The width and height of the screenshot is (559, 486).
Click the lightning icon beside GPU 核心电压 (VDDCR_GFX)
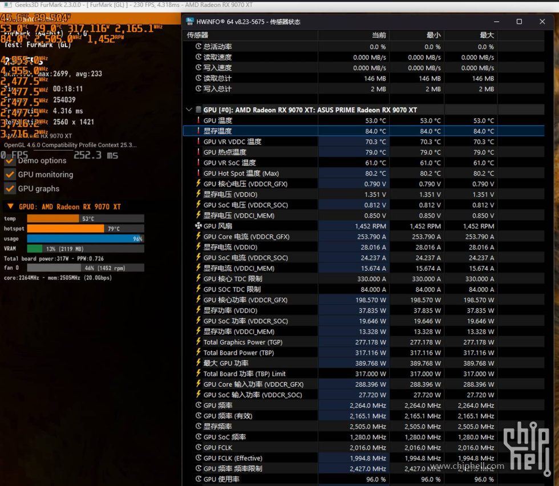pos(199,184)
